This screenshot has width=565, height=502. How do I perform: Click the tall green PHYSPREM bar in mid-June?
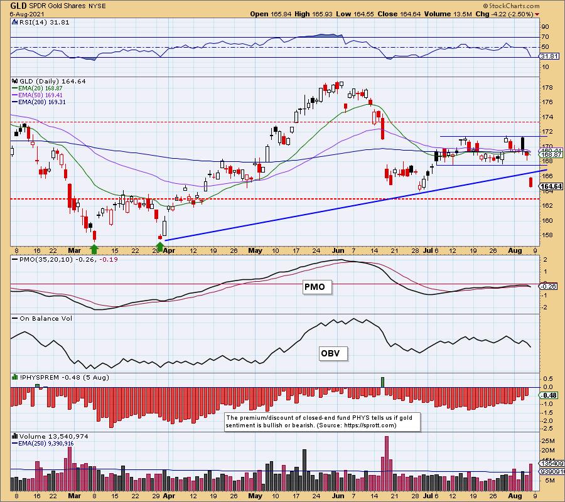(x=383, y=382)
